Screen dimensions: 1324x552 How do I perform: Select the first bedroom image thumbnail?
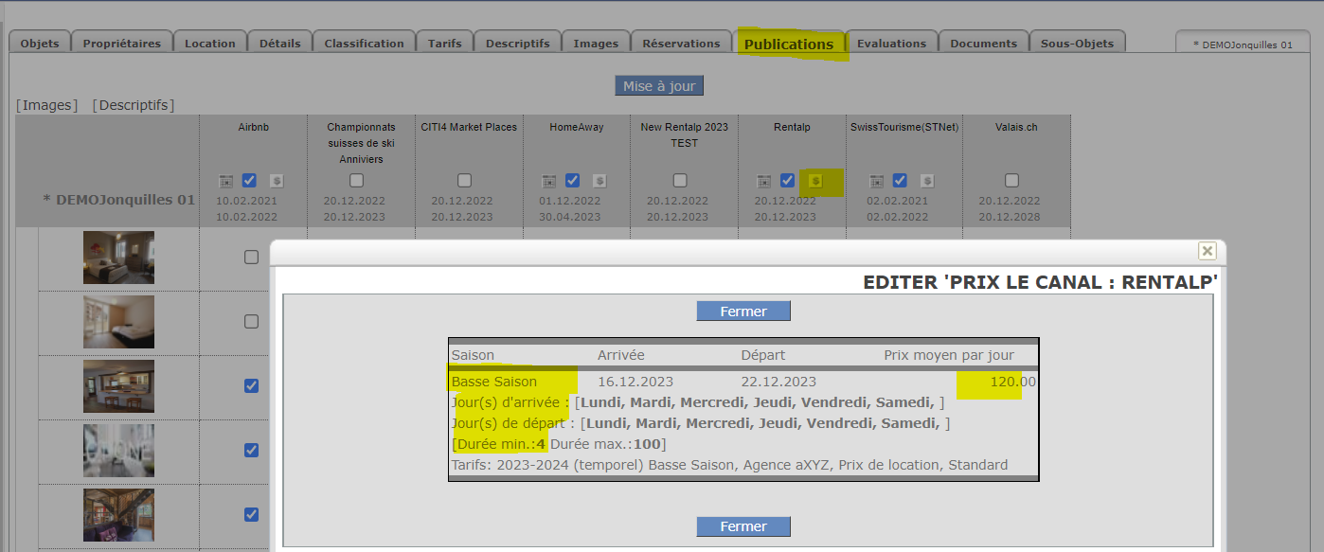point(118,258)
